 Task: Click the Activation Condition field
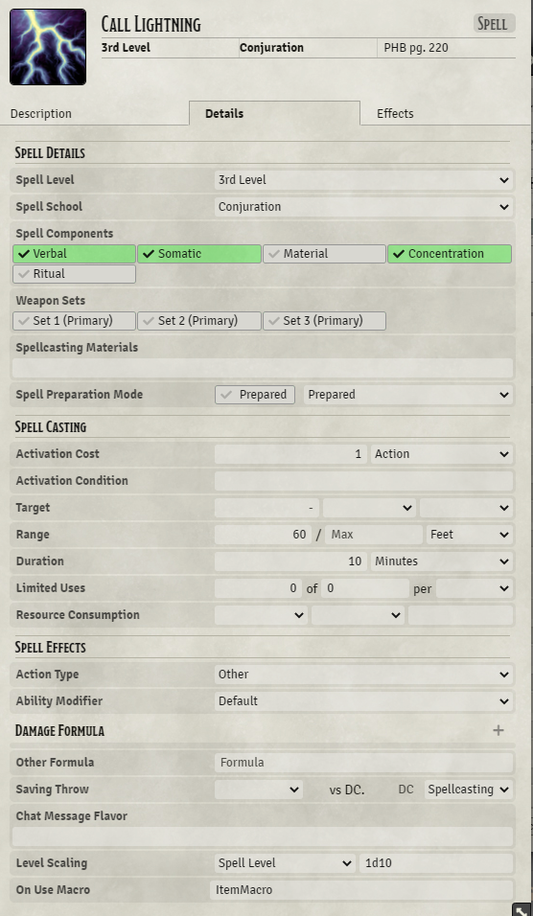(x=363, y=481)
